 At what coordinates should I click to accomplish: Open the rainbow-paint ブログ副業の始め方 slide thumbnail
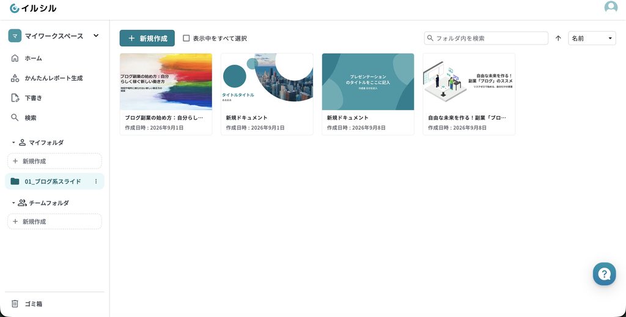[166, 82]
